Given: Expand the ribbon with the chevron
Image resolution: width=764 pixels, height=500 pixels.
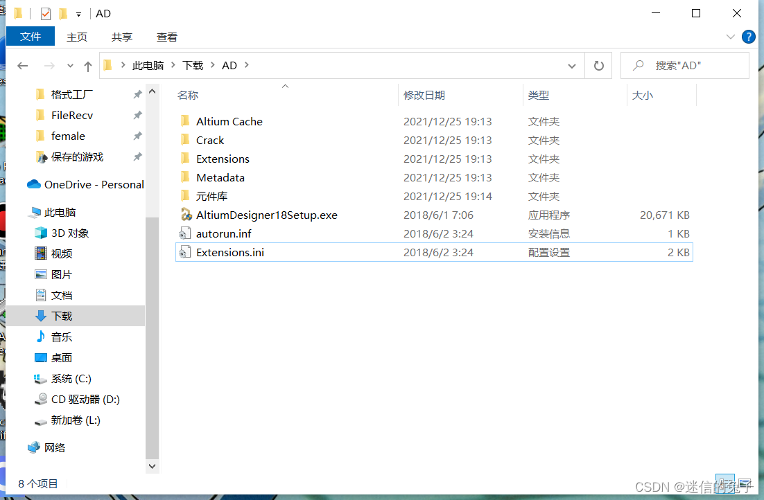Looking at the screenshot, I should (730, 37).
